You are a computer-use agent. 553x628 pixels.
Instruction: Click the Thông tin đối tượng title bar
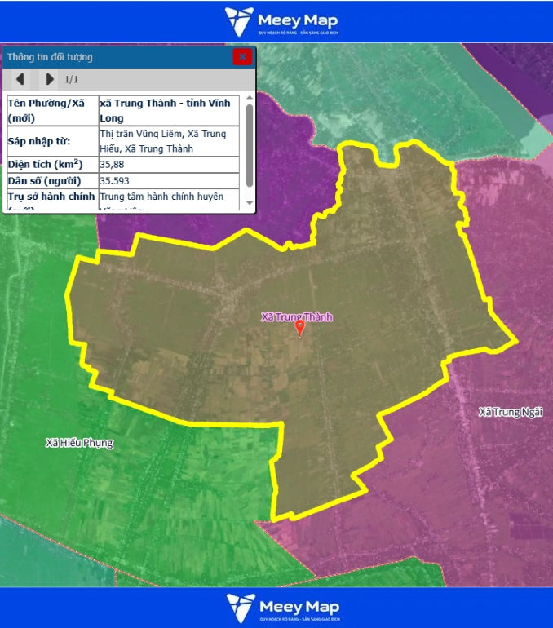click(x=114, y=57)
